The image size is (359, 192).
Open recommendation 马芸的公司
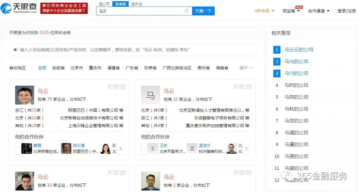pos(296,121)
